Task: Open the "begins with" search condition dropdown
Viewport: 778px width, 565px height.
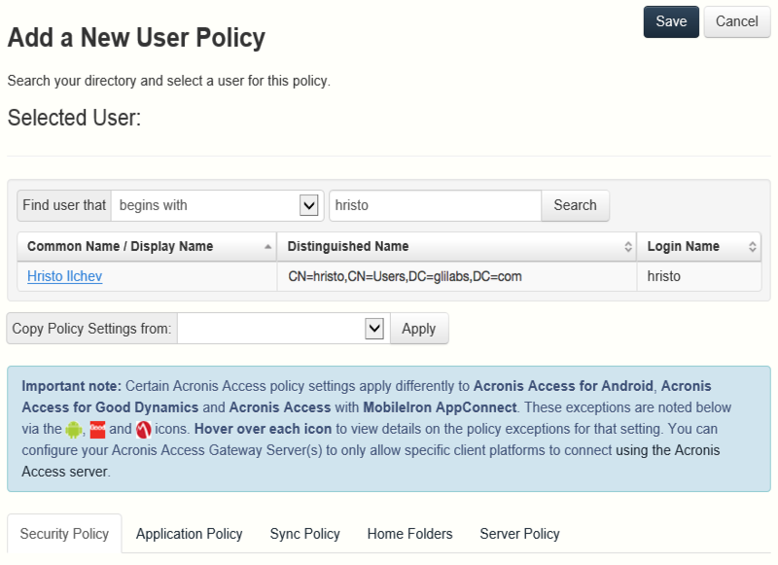Action: coord(309,205)
